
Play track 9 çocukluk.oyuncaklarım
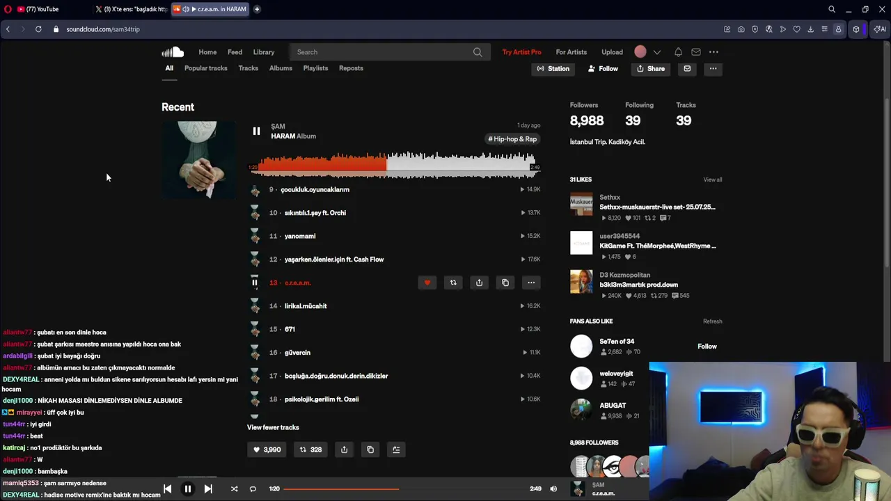click(x=315, y=189)
